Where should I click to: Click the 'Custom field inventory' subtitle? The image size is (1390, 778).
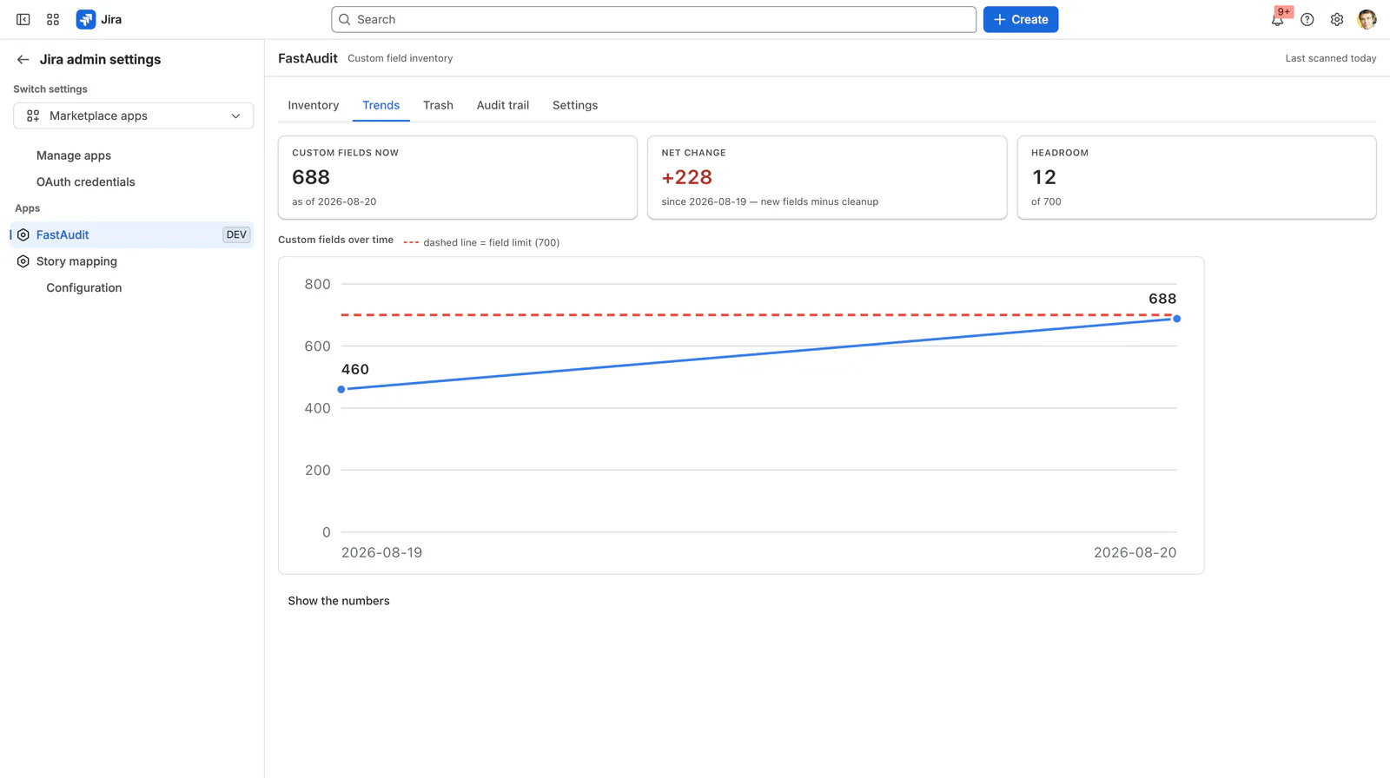coord(400,58)
